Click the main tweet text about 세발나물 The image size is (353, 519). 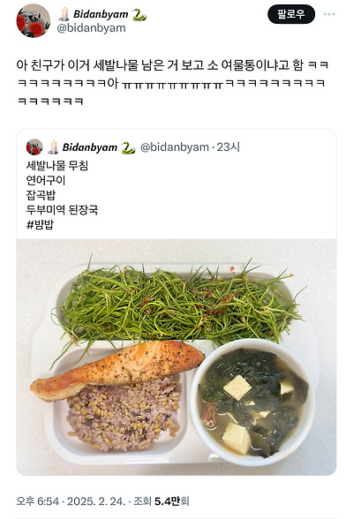pyautogui.click(x=172, y=83)
